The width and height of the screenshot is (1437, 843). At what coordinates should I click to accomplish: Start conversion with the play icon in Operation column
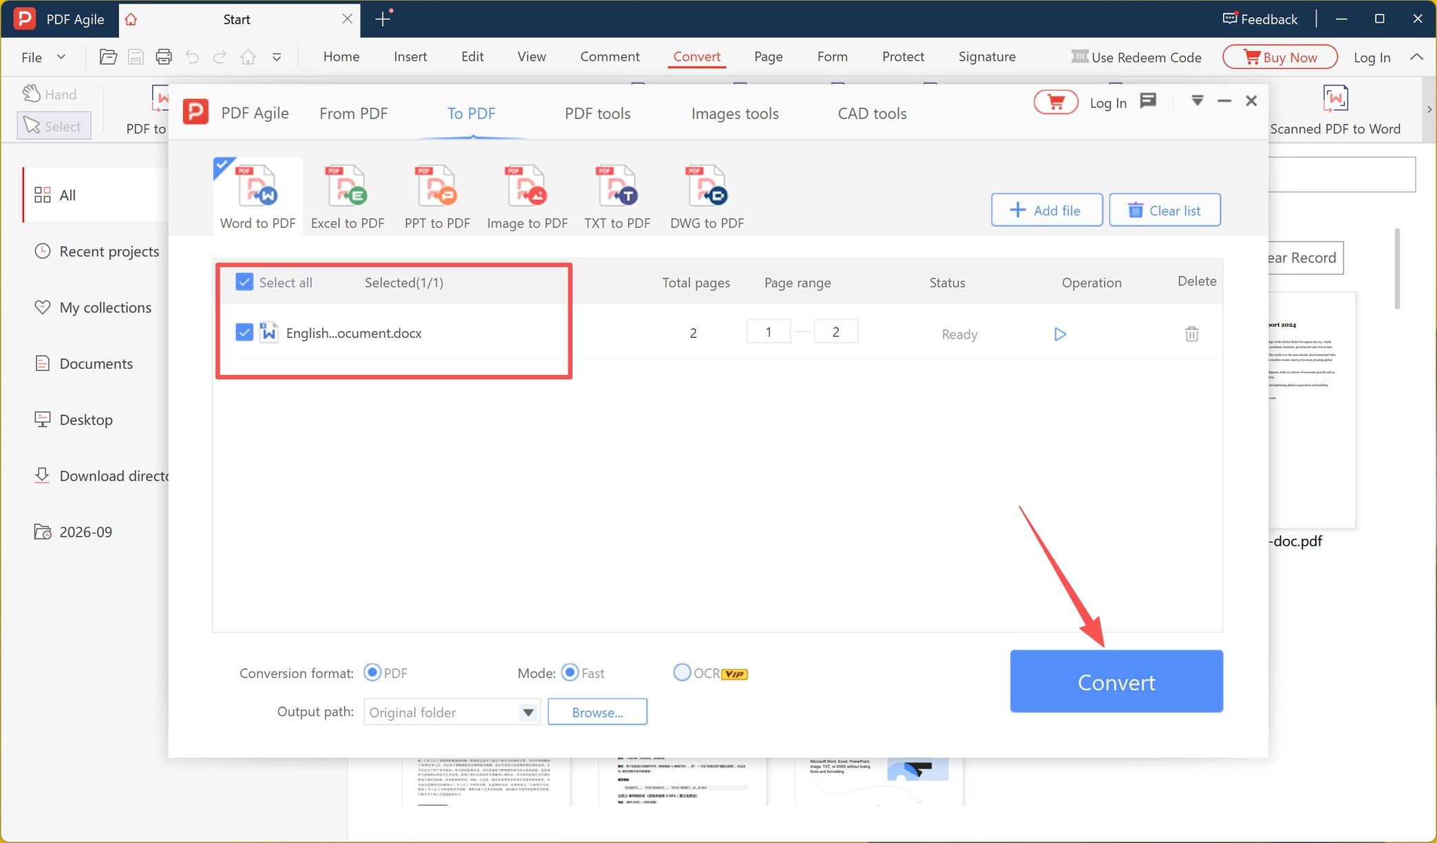point(1060,334)
